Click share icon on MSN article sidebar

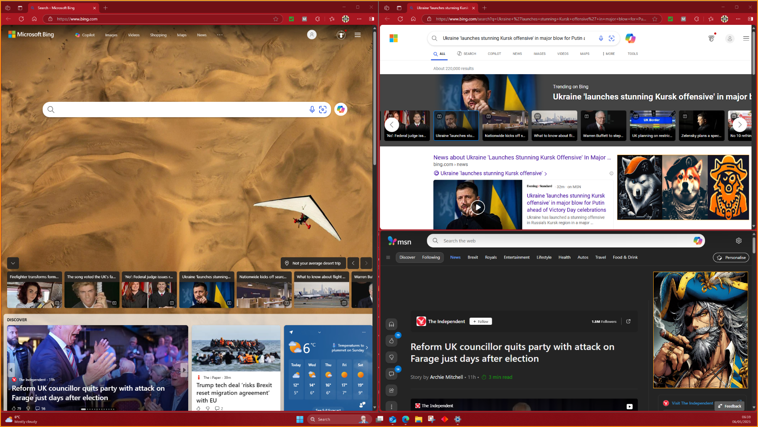pyautogui.click(x=391, y=390)
